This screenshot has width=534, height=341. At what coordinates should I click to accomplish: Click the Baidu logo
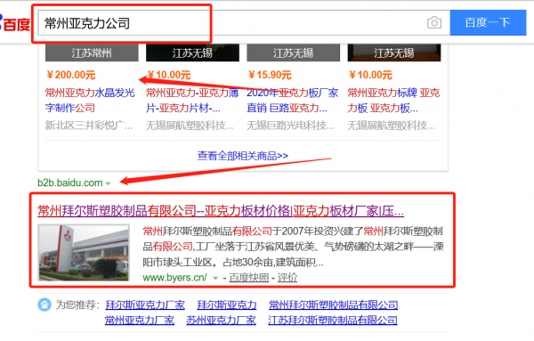pyautogui.click(x=14, y=23)
